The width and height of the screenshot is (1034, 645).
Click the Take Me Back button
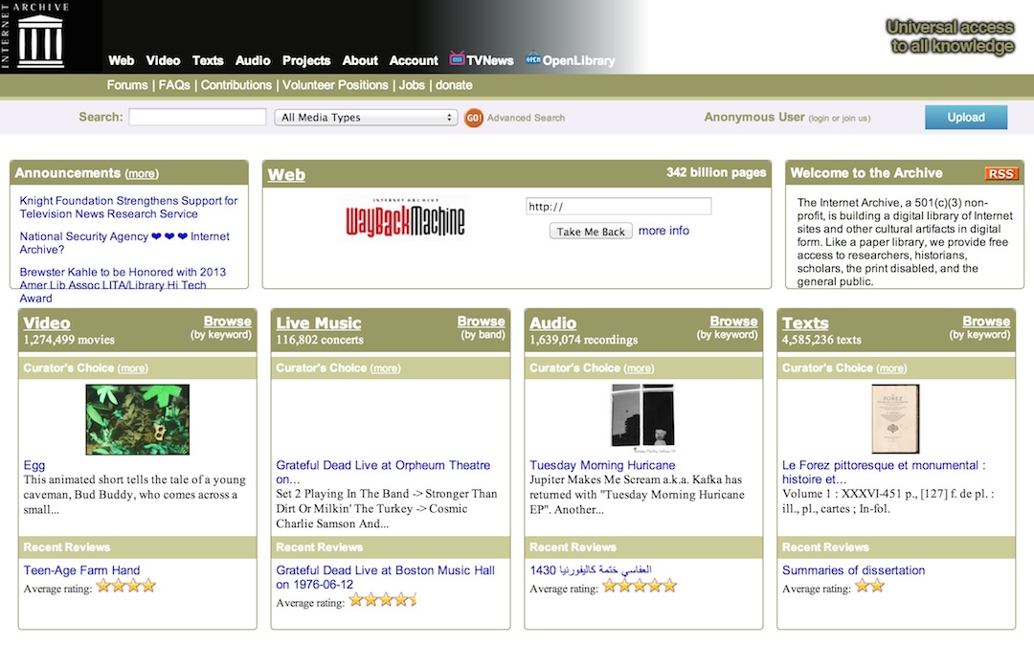(x=591, y=232)
